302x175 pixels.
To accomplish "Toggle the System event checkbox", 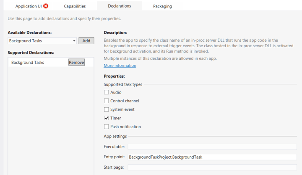I will click(x=106, y=109).
